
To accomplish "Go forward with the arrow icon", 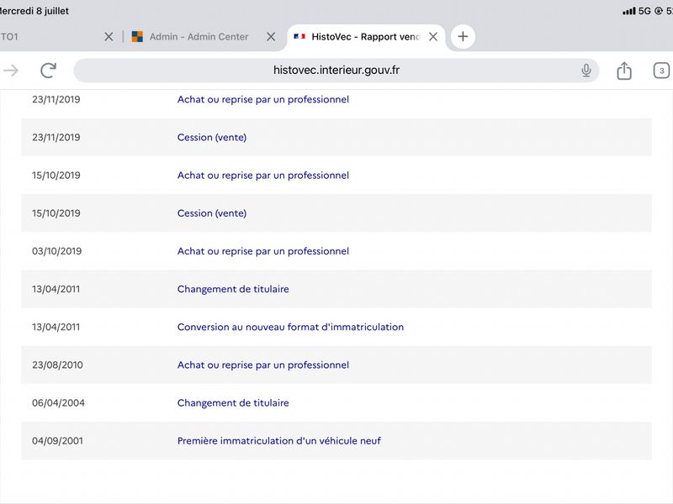I will pyautogui.click(x=11, y=71).
